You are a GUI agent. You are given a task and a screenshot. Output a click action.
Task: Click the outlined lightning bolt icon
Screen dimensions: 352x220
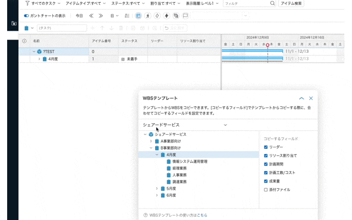click(157, 16)
